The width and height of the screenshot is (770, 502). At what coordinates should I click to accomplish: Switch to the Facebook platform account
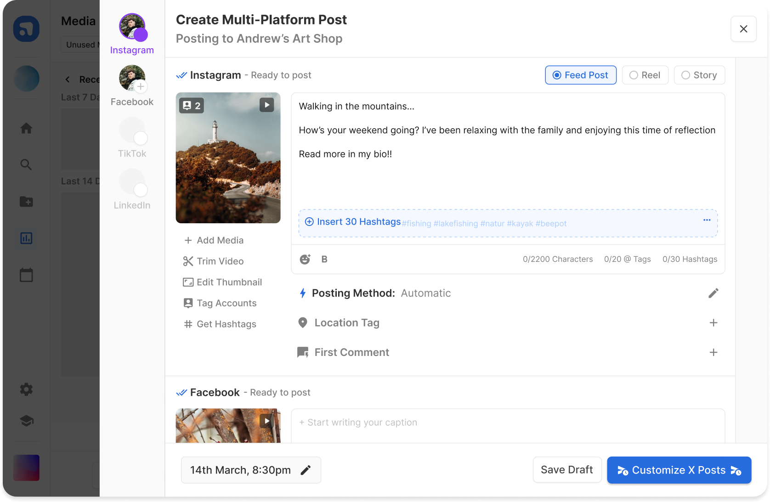click(132, 78)
